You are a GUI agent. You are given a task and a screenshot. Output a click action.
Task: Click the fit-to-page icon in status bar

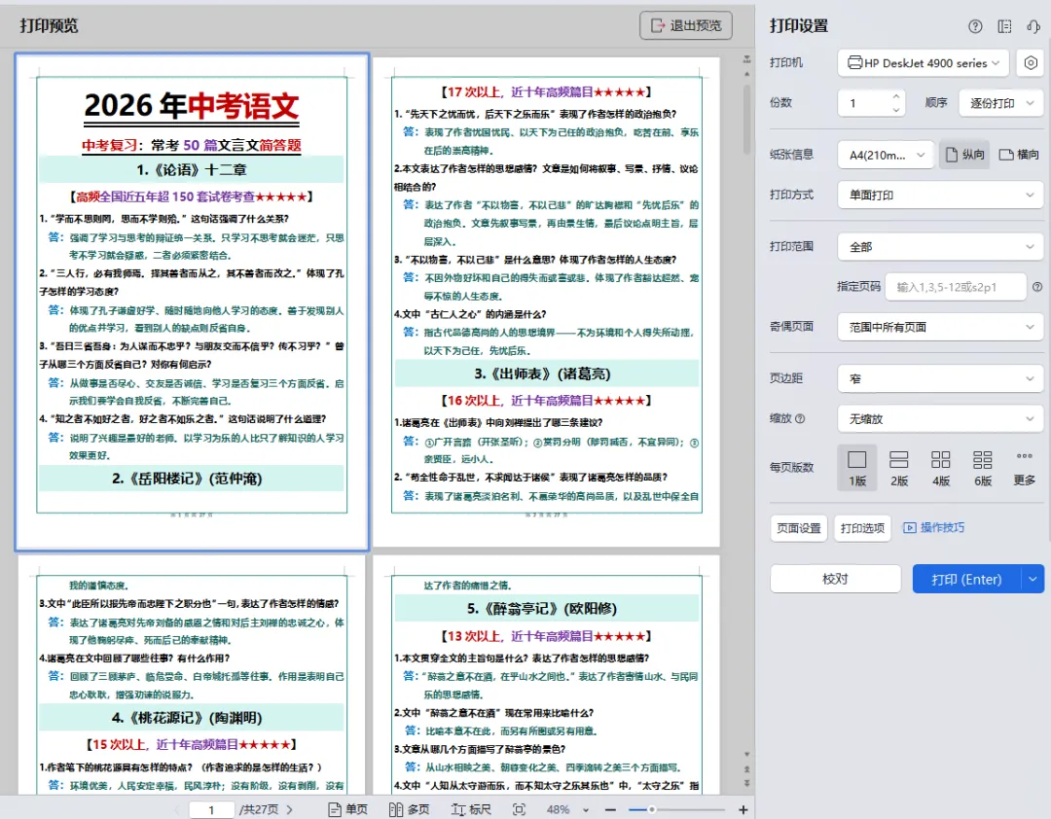coord(520,808)
